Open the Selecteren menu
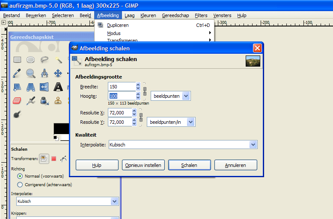Image resolution: width=333 pixels, height=219 pixels. (x=63, y=15)
